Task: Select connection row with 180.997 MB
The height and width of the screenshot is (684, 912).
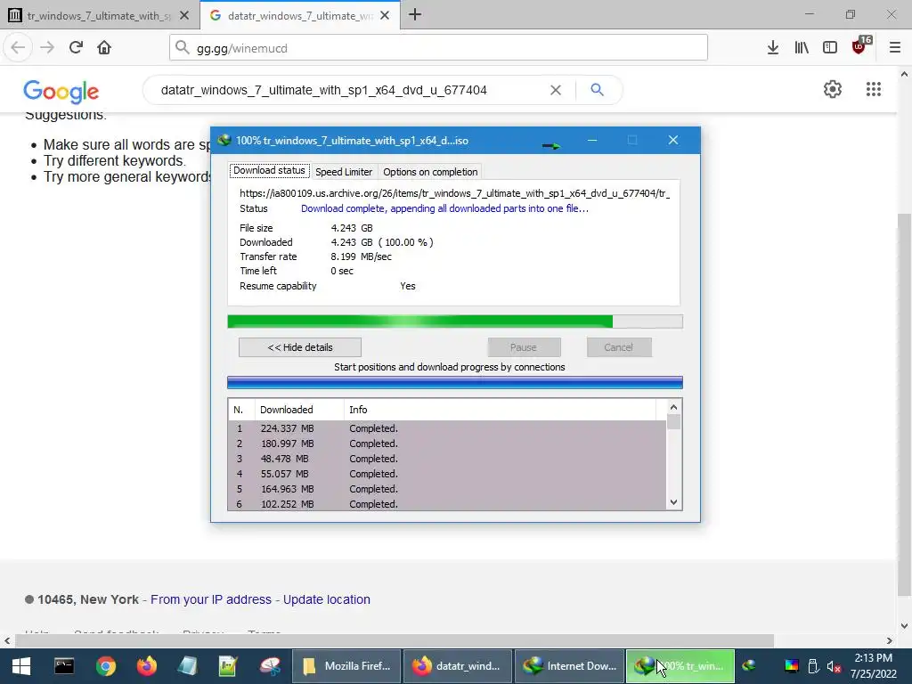Action: (x=447, y=444)
